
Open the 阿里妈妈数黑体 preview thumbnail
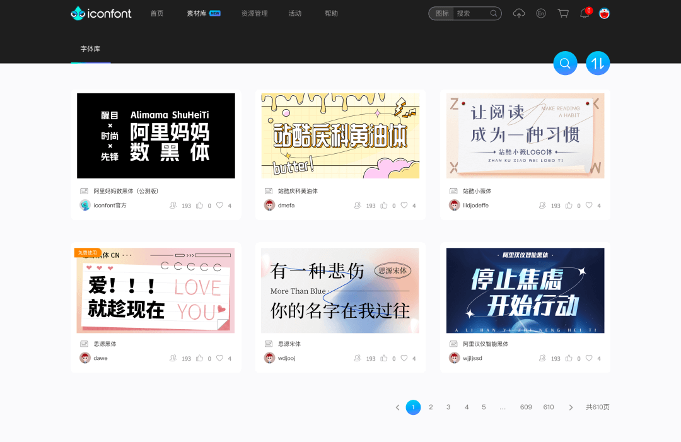pyautogui.click(x=156, y=136)
